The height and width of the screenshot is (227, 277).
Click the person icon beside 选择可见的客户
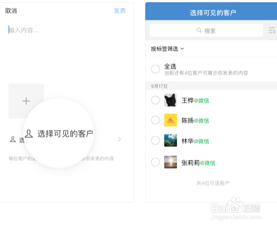pos(13,139)
